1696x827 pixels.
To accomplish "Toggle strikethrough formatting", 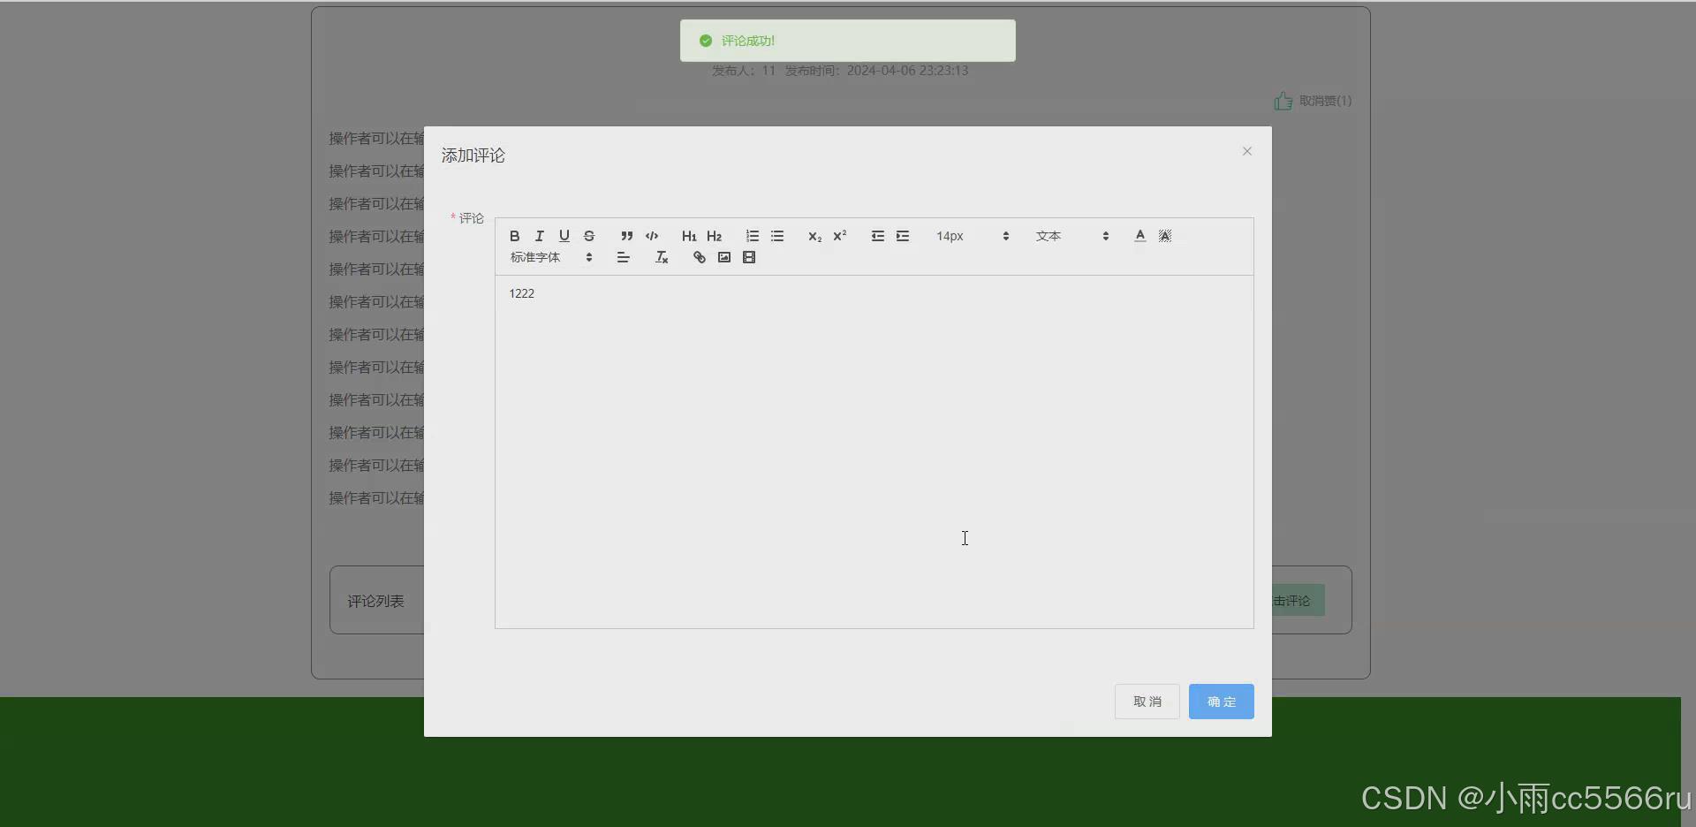I will pyautogui.click(x=589, y=236).
